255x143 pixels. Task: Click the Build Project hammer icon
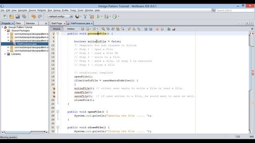(x=85, y=16)
